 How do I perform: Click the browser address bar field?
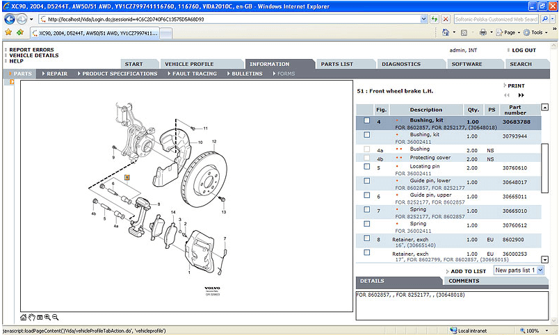tap(229, 19)
